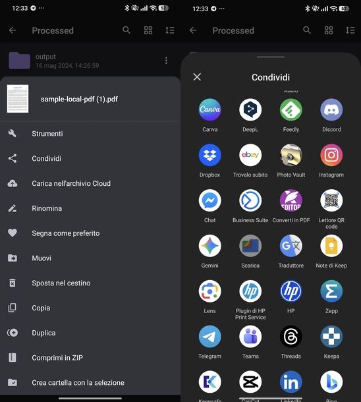Tap Comprimi in ZIP

(x=90, y=357)
